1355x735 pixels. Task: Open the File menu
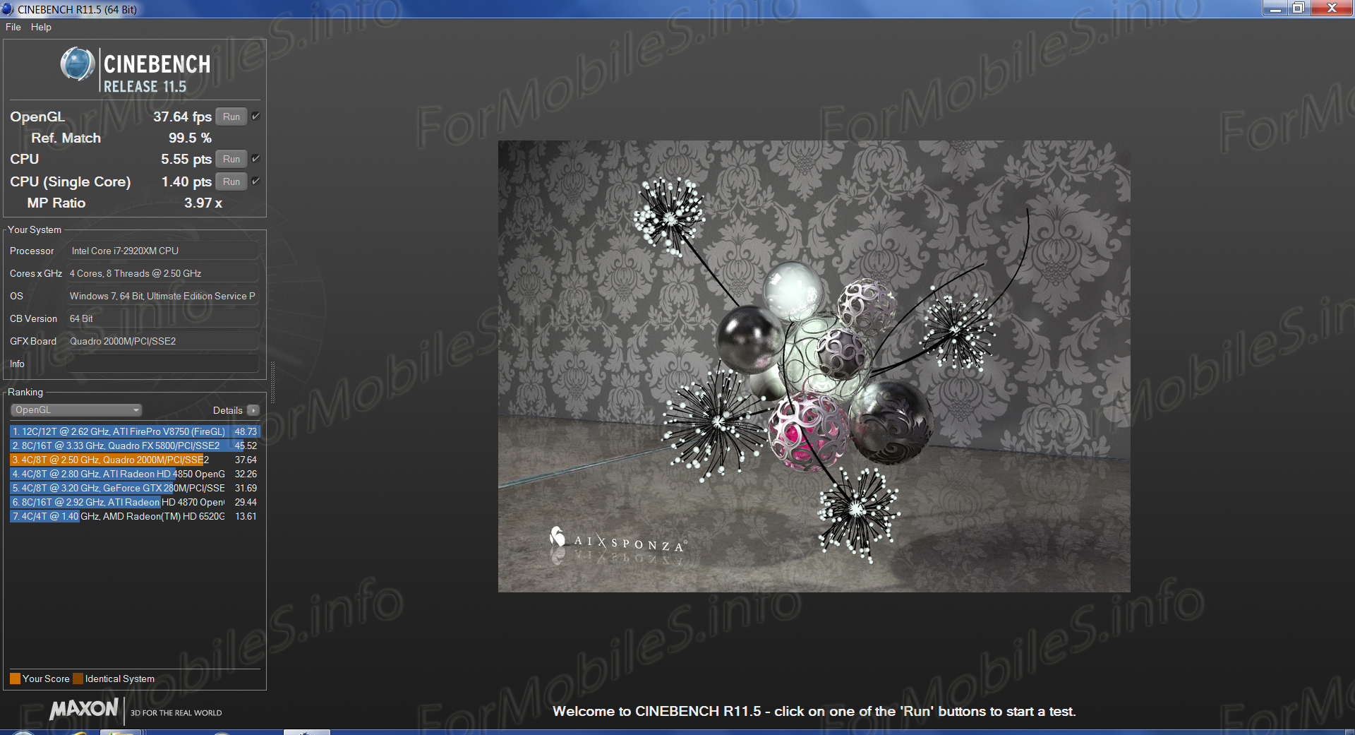[x=13, y=27]
